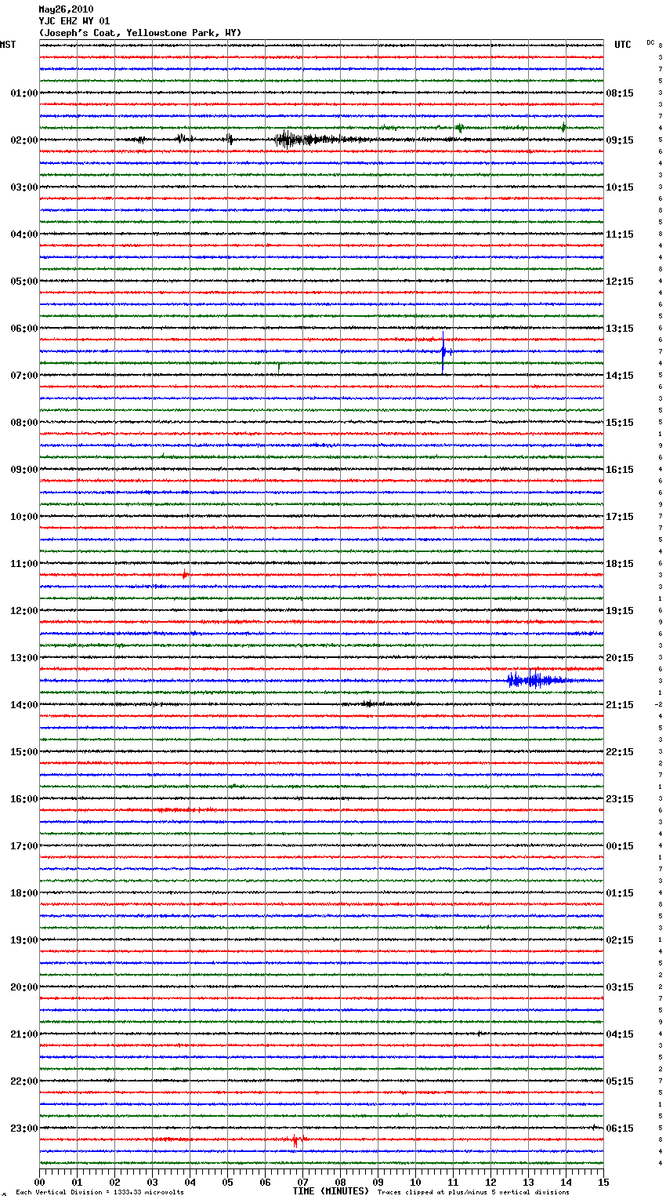Click the MST timezone header
Screen dimensions: 666x1203
coord(8,45)
